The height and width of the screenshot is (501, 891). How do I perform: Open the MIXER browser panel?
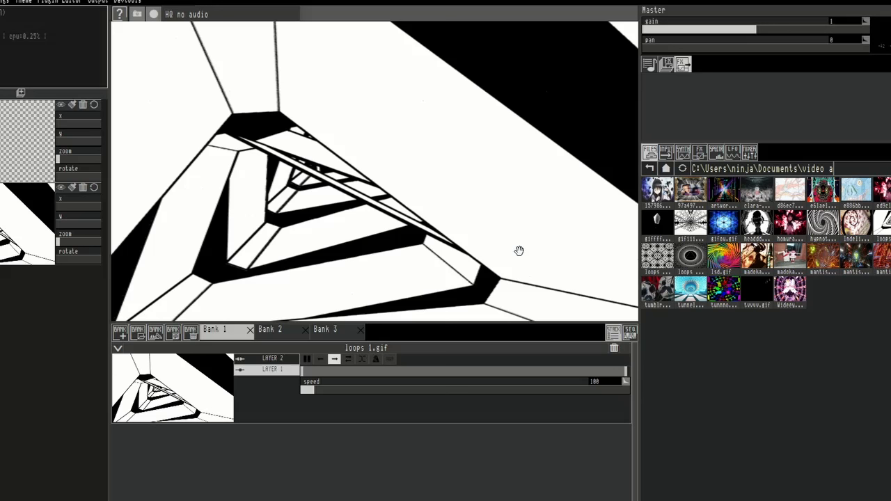(x=749, y=152)
